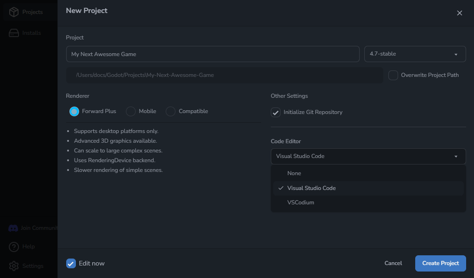Enable Overwrite Project Path checkbox
This screenshot has width=474, height=278.
(x=393, y=76)
